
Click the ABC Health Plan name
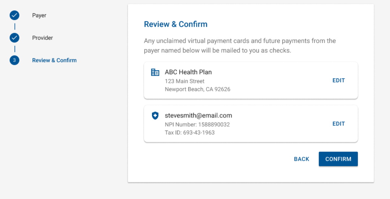tap(188, 72)
